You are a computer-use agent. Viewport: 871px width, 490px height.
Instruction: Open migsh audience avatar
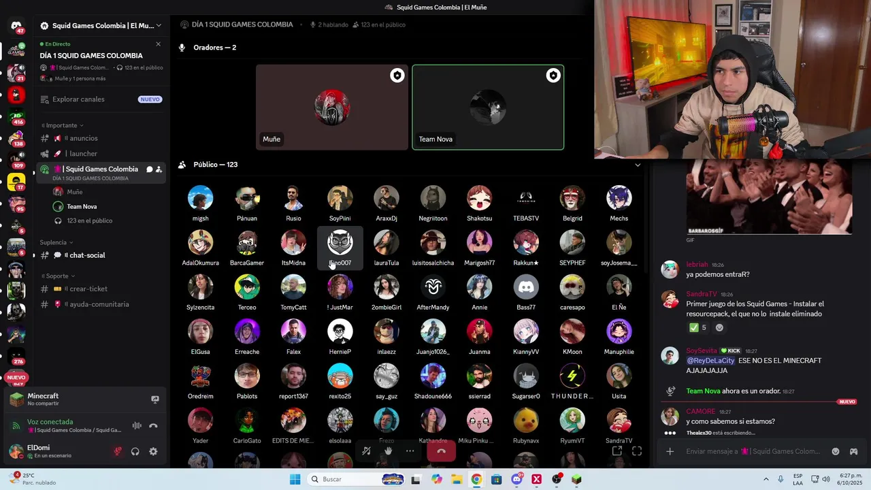point(200,198)
